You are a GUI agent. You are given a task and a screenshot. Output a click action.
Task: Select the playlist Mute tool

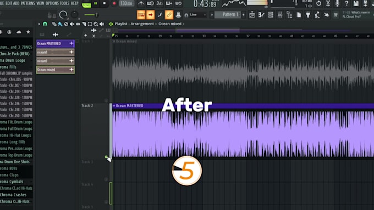[72, 24]
